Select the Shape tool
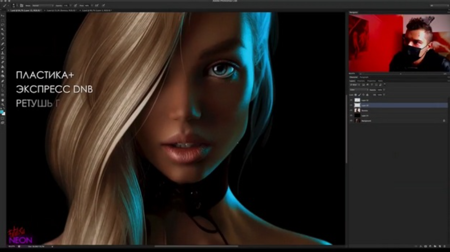Image resolution: width=450 pixels, height=252 pixels. tap(3, 95)
